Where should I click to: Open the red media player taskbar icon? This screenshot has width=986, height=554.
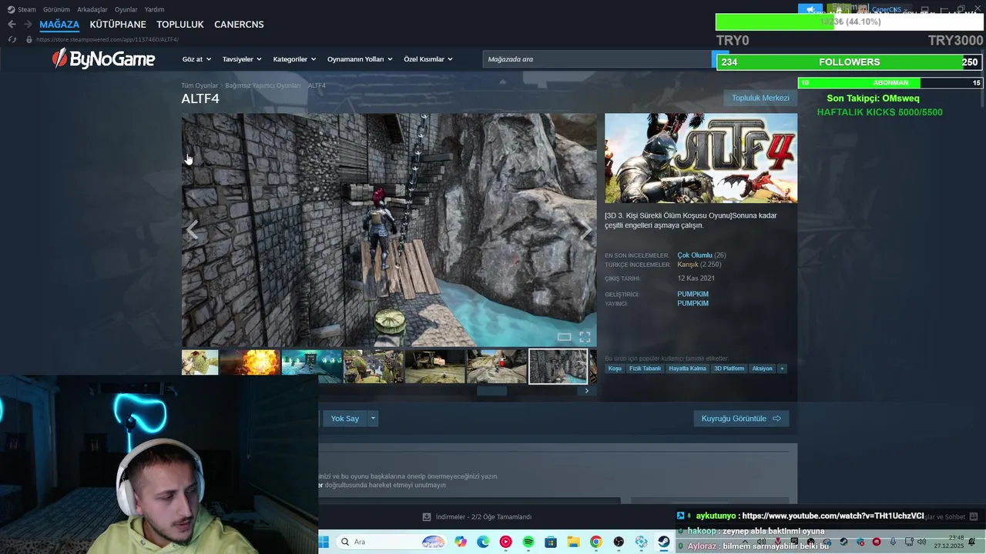point(505,542)
